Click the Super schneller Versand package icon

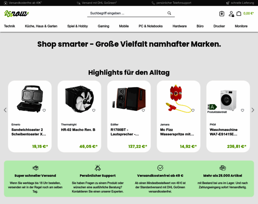pyautogui.click(x=35, y=168)
